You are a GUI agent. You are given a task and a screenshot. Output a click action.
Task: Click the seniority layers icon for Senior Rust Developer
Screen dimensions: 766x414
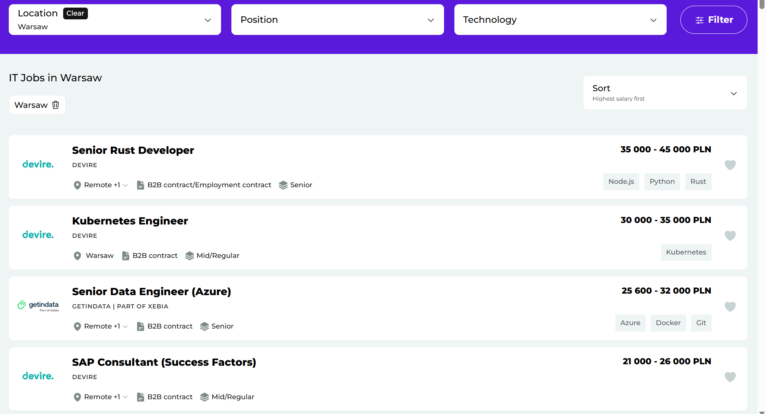tap(283, 185)
